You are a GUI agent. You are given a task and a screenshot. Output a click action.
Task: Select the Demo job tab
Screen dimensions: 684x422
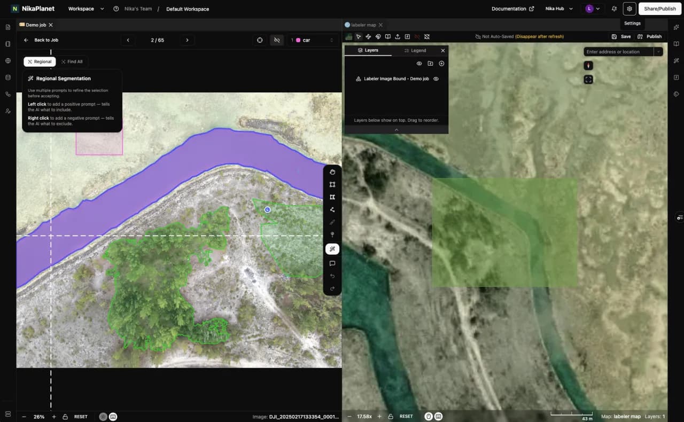pos(36,25)
